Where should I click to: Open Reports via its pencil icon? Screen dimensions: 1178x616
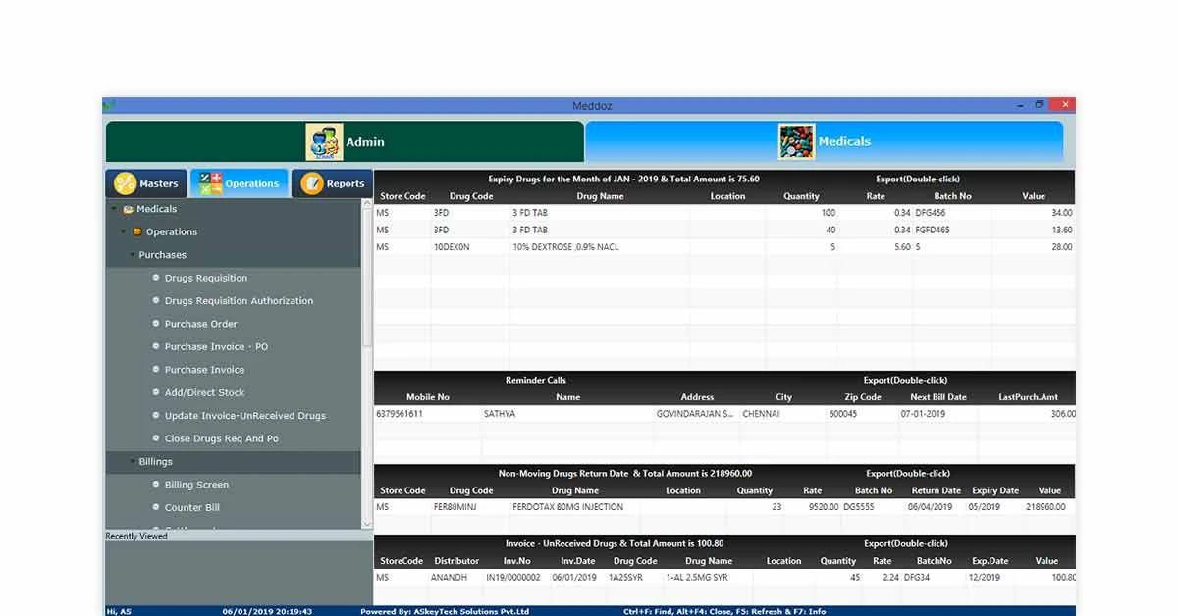click(314, 183)
